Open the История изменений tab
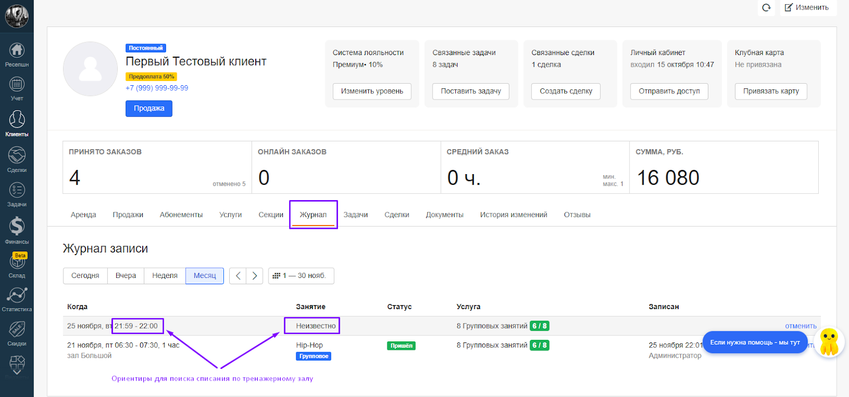 [513, 215]
